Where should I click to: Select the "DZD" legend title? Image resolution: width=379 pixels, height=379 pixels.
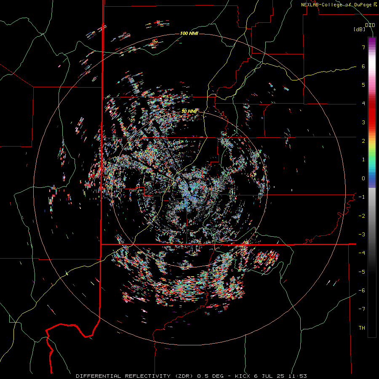(370, 25)
